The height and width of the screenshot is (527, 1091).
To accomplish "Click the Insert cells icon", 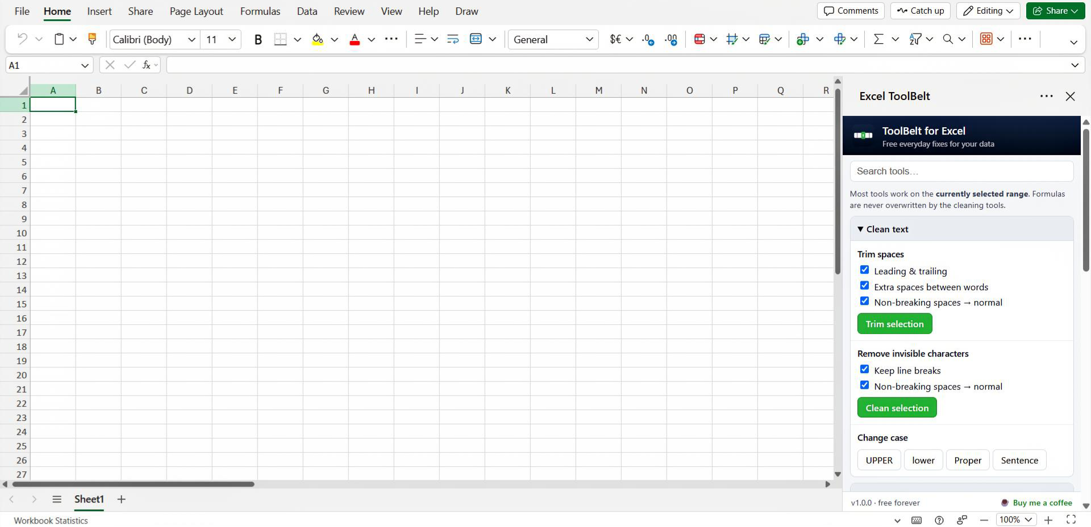I will point(802,39).
